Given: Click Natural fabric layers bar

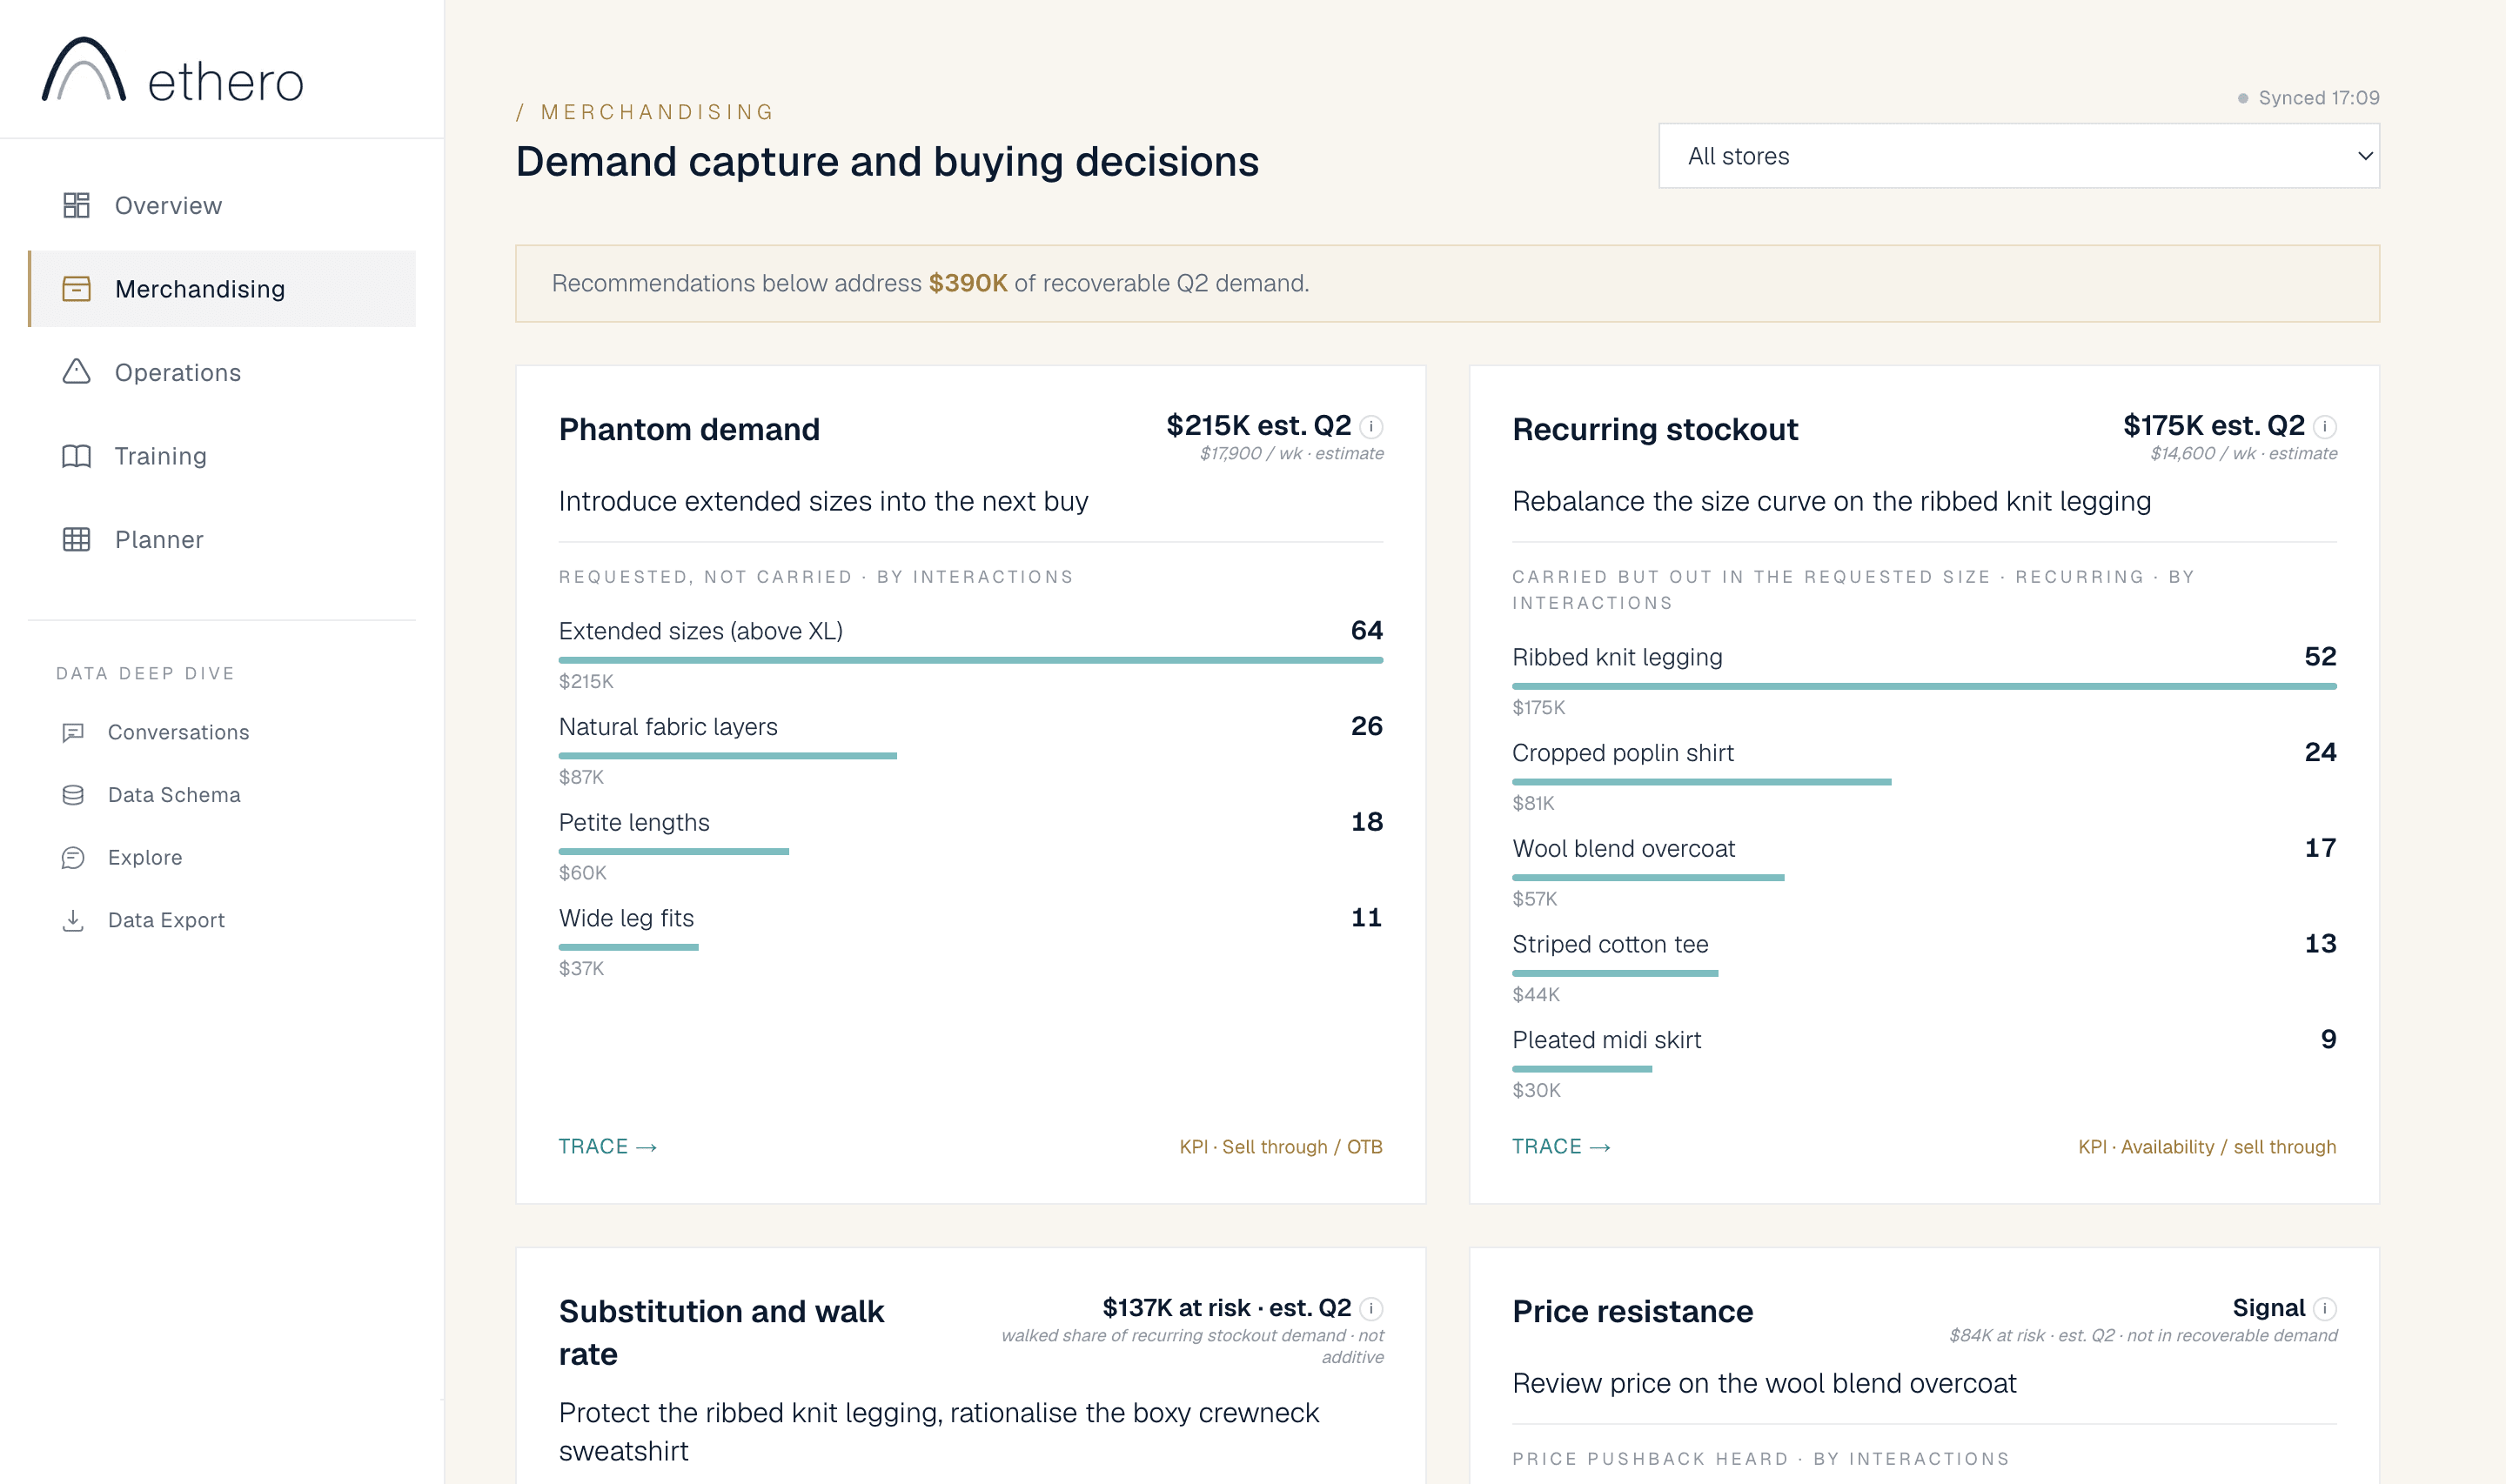Looking at the screenshot, I should tap(727, 756).
